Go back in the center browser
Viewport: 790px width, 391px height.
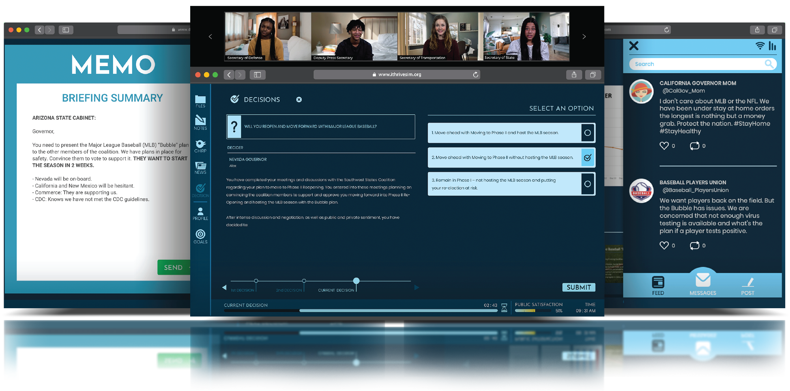point(229,74)
